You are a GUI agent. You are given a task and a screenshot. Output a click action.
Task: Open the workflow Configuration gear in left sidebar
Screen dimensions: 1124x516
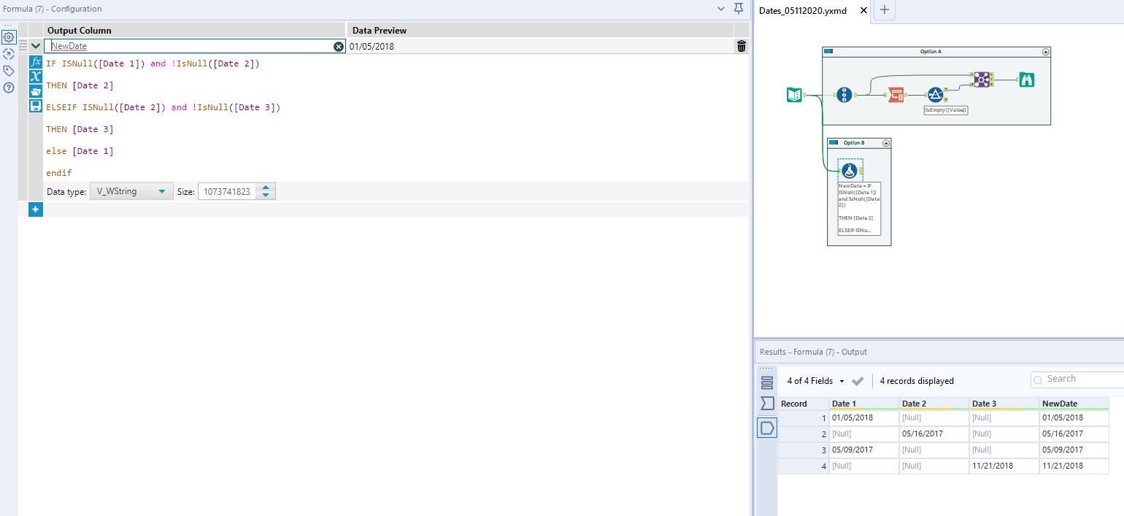coord(9,36)
